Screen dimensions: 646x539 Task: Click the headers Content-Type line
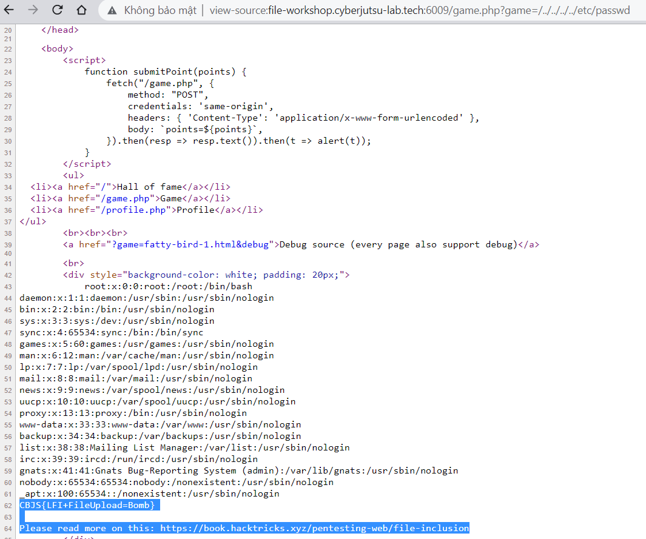(304, 118)
